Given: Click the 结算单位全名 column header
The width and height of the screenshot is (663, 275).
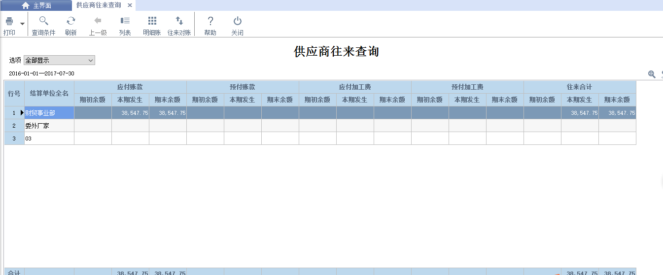Looking at the screenshot, I should [x=49, y=93].
